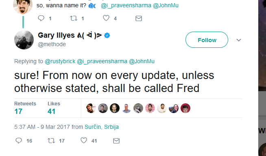This screenshot has width=266, height=156.
Task: View the 17 Retweets list
Action: (25, 108)
